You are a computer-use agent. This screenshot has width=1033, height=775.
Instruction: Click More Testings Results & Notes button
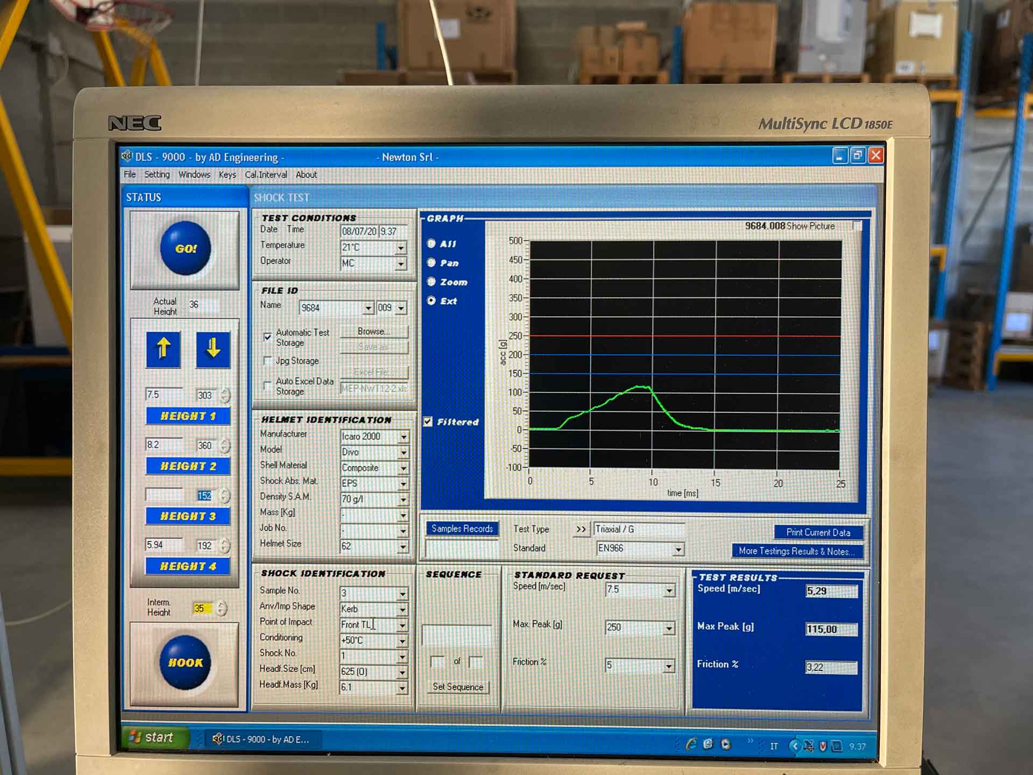(797, 551)
